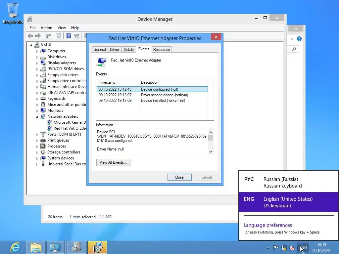
Task: Open the View menu
Action: (62, 28)
